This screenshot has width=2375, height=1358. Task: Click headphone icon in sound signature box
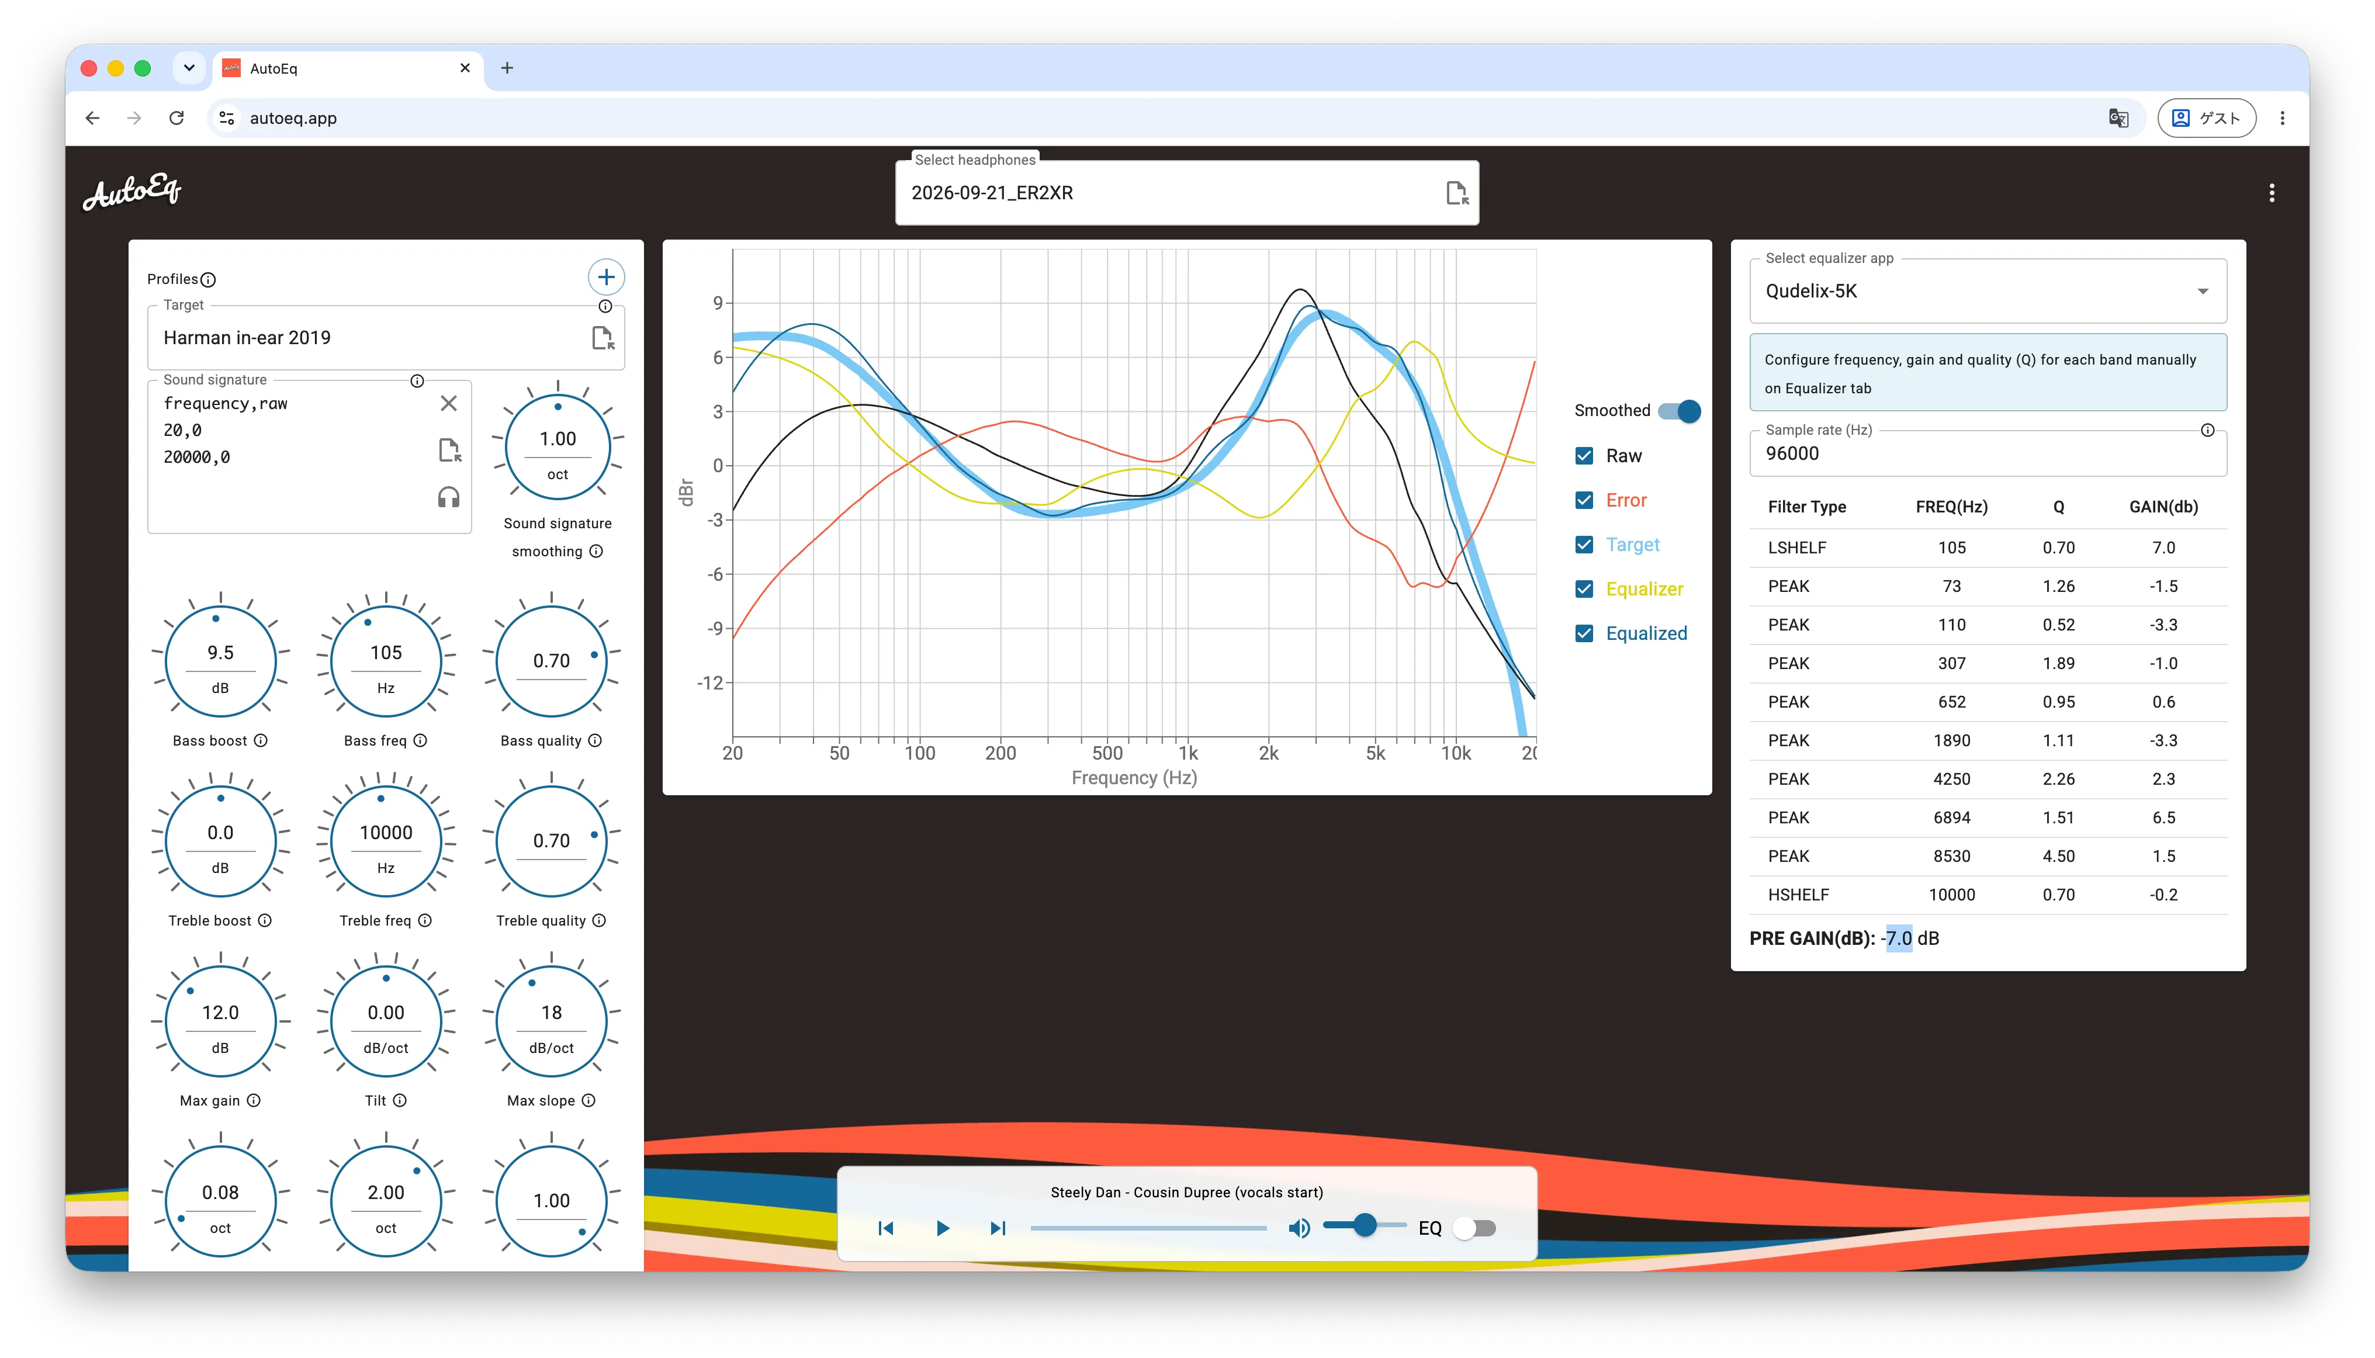click(449, 497)
